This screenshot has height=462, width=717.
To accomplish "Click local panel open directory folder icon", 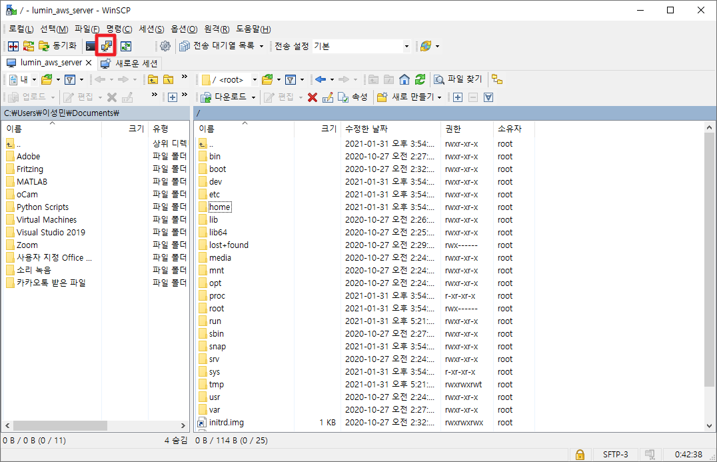I will point(47,80).
